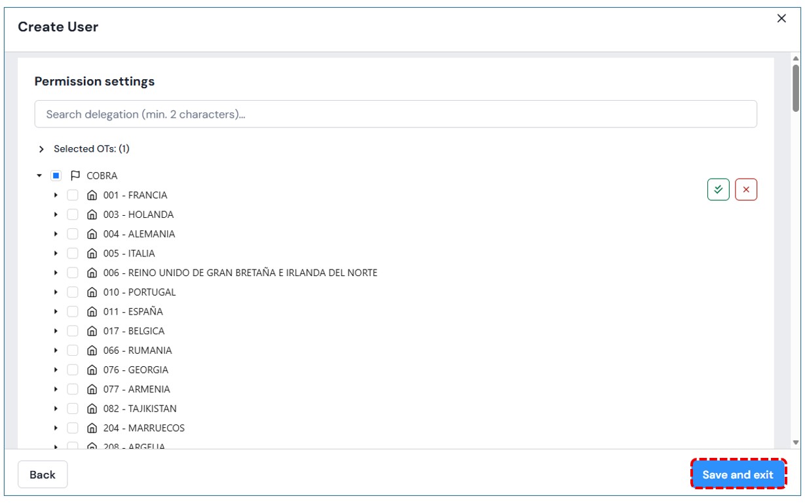Tick the 066 - RUMANIA checkbox
Screen dimensions: 805x503
click(73, 350)
